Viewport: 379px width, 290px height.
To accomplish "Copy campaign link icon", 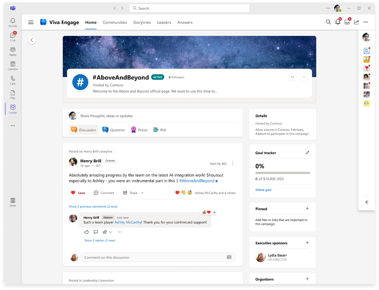I will tap(293, 77).
